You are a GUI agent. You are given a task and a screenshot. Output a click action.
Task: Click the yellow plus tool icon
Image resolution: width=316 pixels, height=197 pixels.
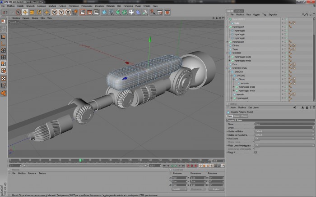coord(46,13)
